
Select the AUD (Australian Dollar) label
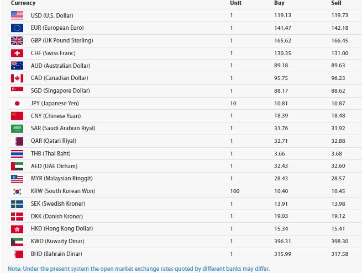click(60, 66)
